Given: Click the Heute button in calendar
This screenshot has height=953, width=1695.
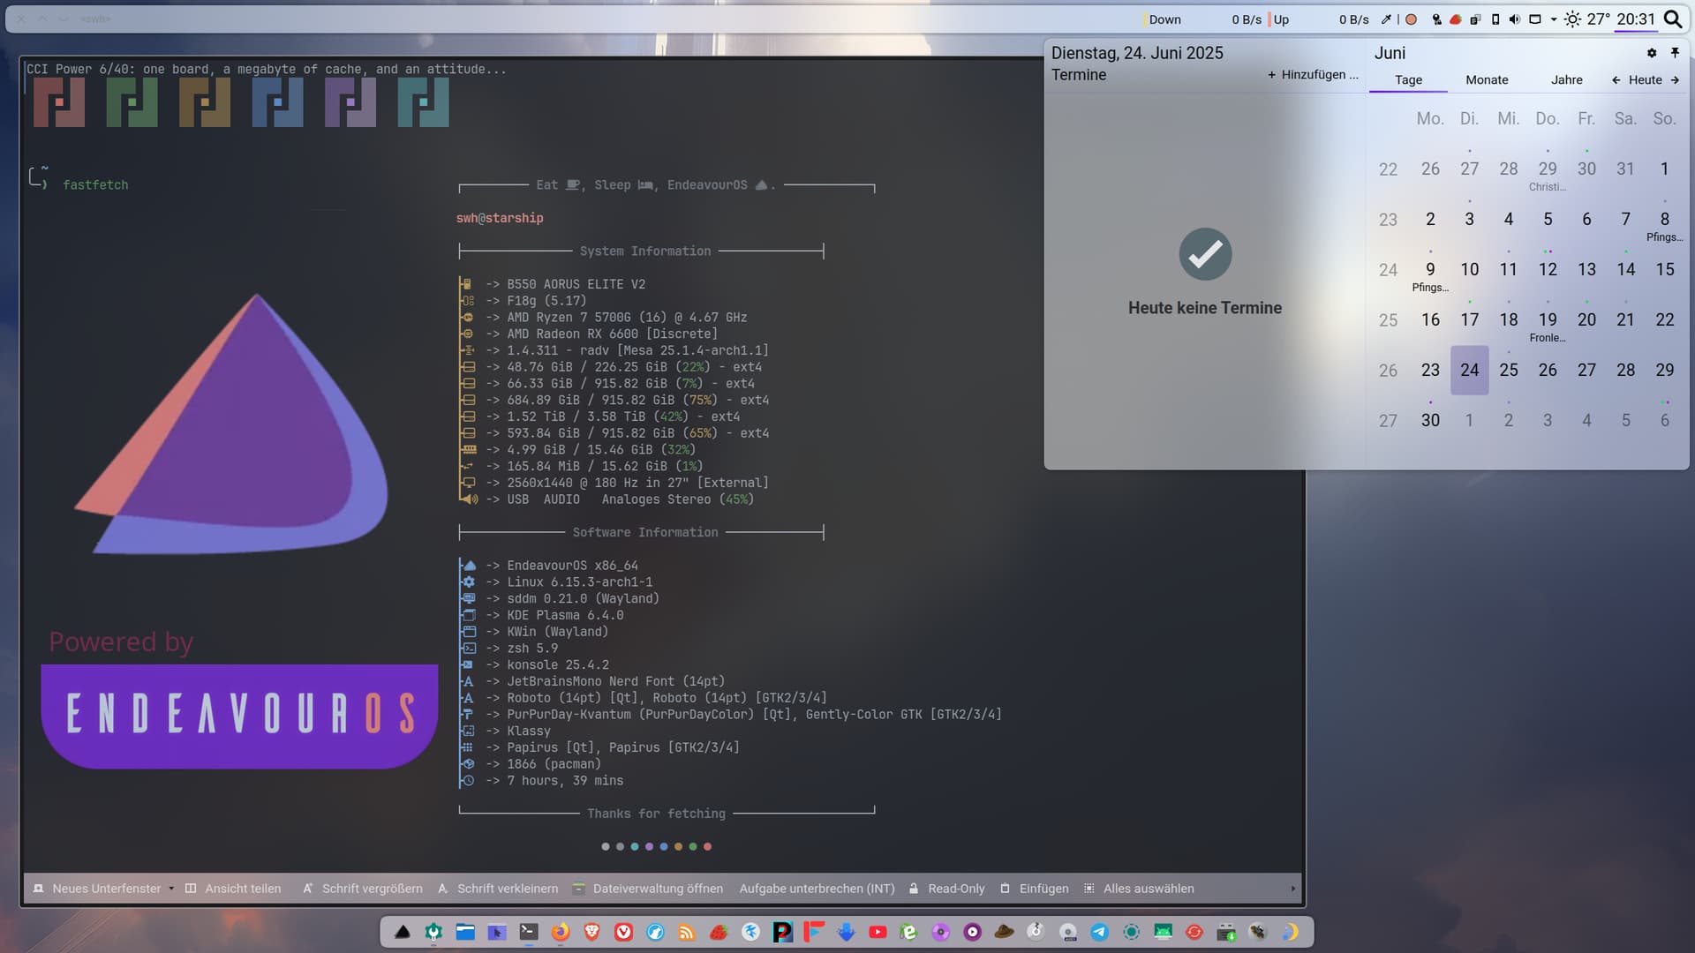Looking at the screenshot, I should [1645, 79].
